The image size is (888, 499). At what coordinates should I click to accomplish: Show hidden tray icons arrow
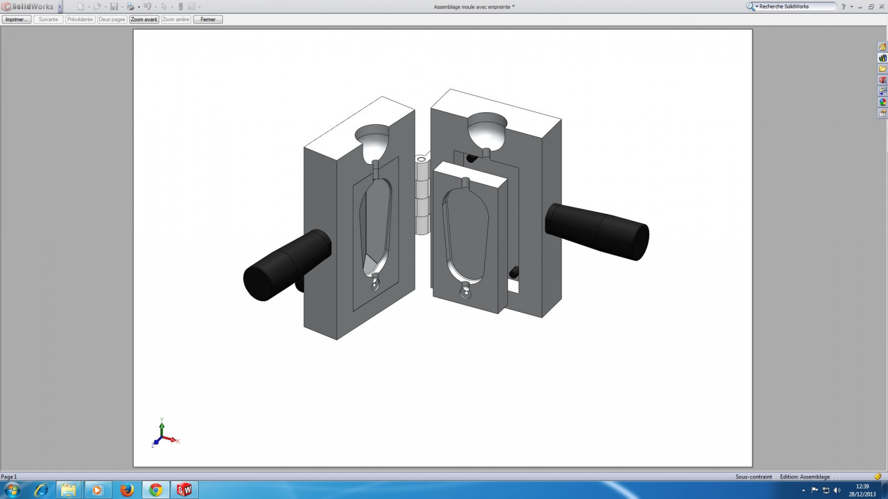(x=804, y=490)
